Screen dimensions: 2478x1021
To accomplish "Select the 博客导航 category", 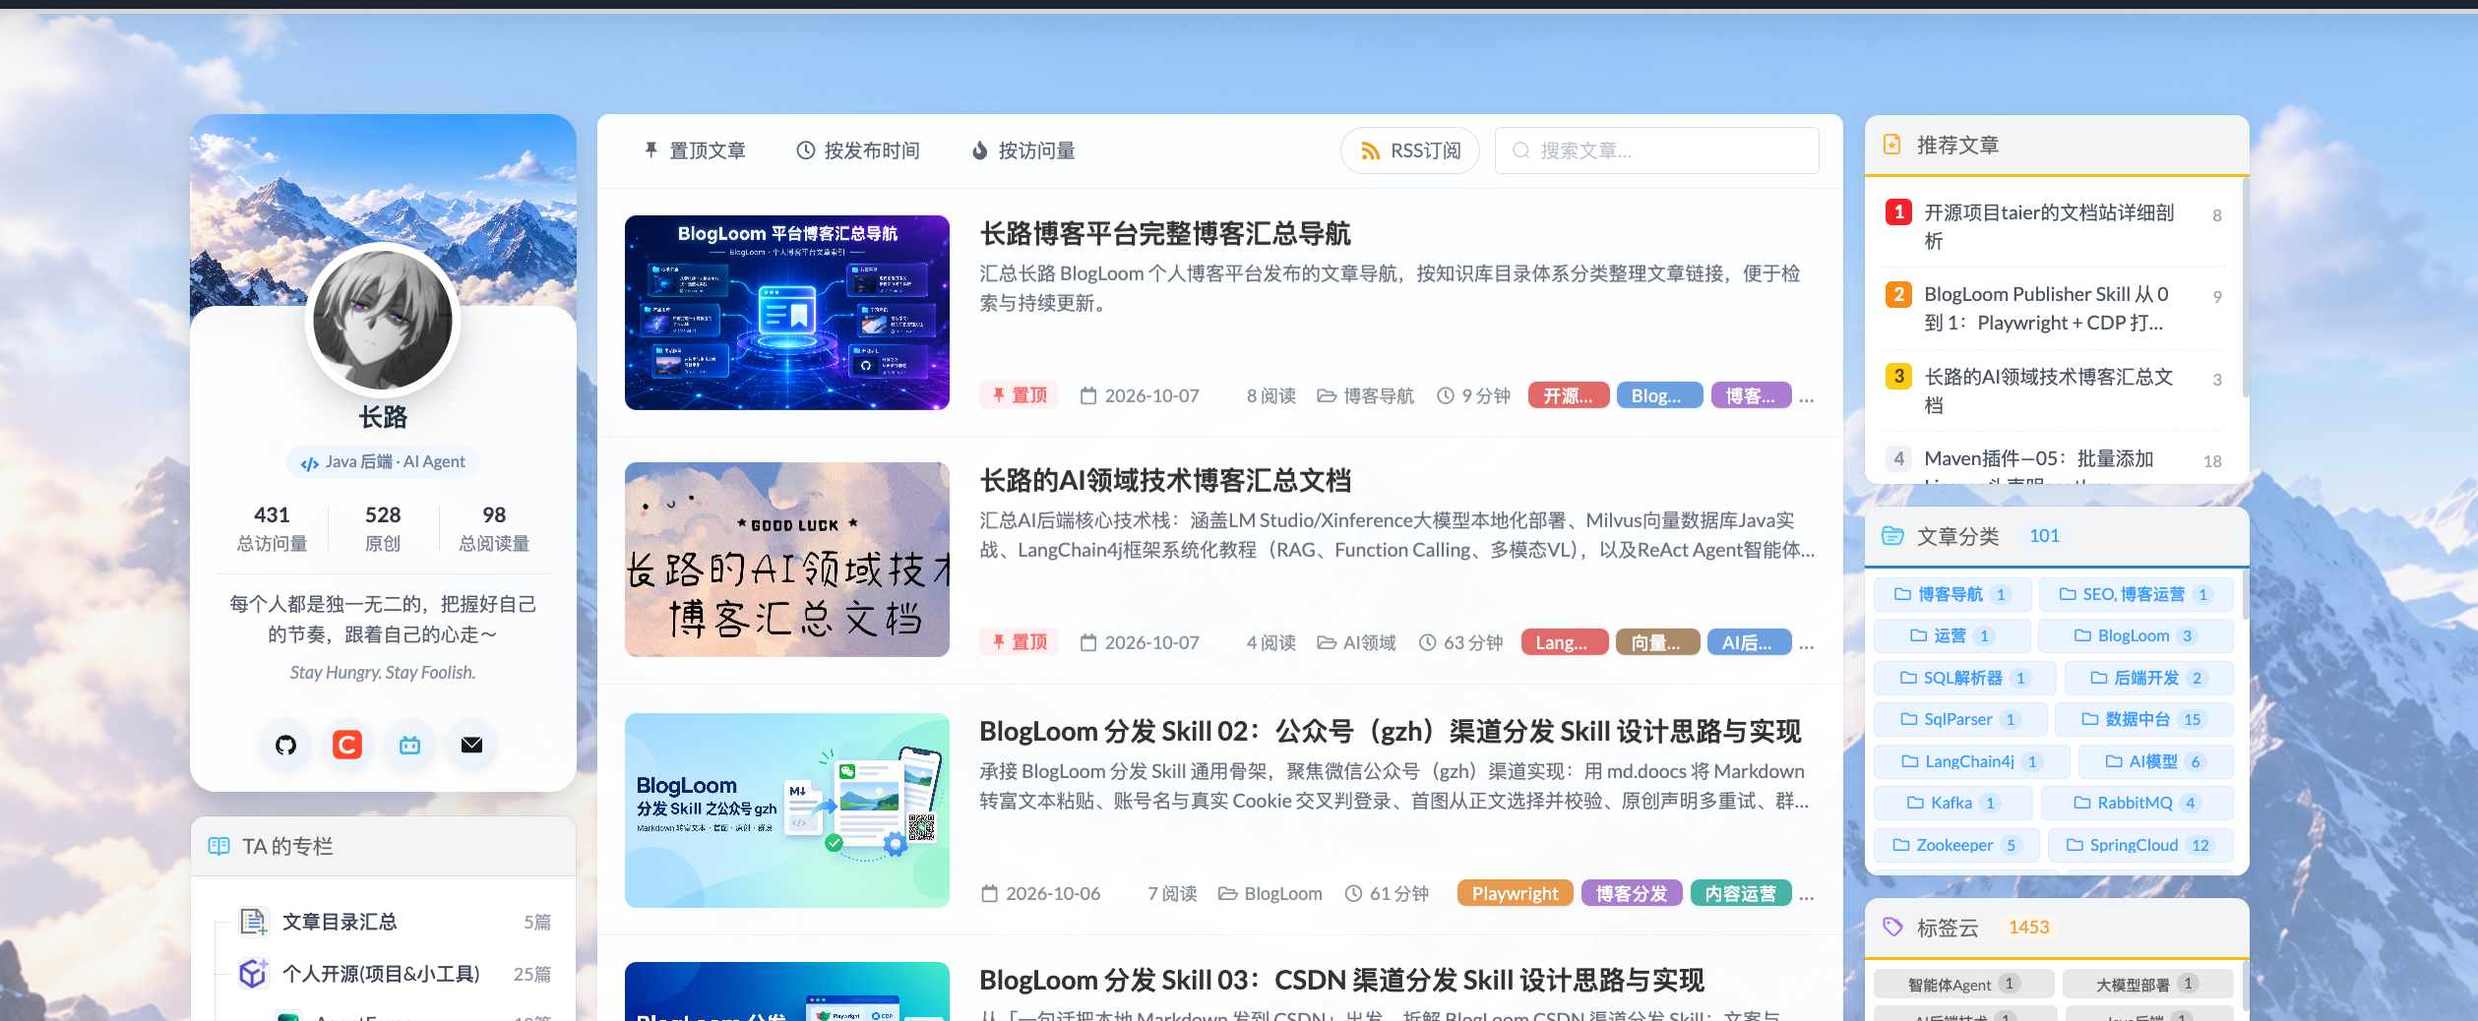I will (1952, 594).
